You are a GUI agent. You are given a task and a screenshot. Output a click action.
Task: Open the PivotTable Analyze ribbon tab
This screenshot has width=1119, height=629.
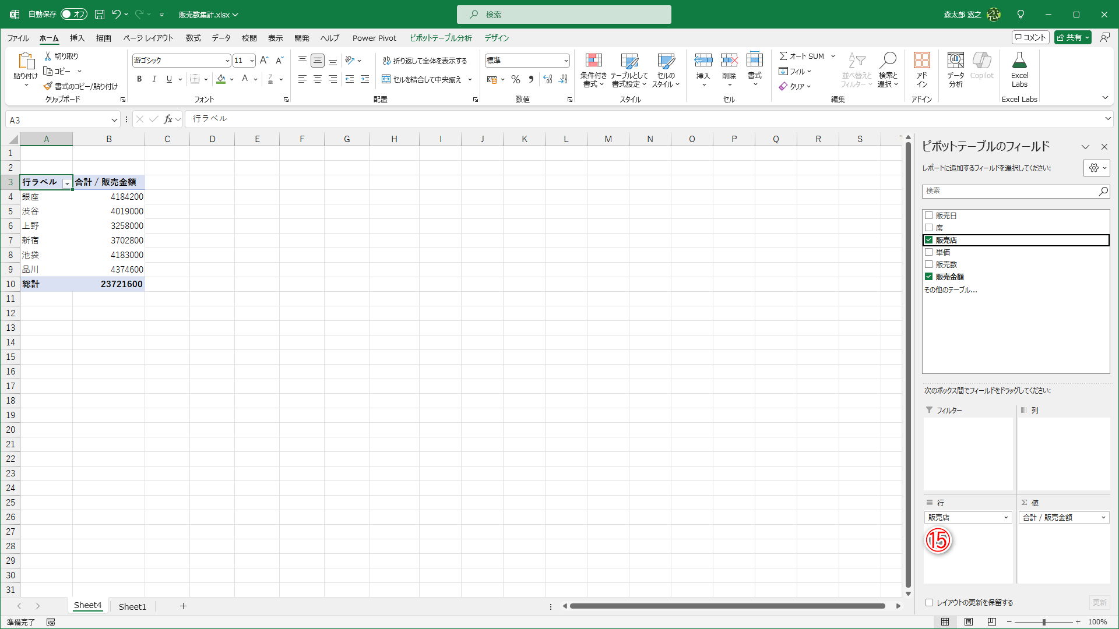pos(441,38)
